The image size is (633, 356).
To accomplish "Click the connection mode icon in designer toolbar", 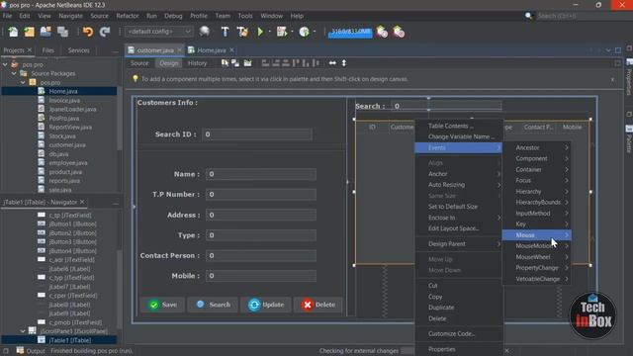I will (x=235, y=63).
